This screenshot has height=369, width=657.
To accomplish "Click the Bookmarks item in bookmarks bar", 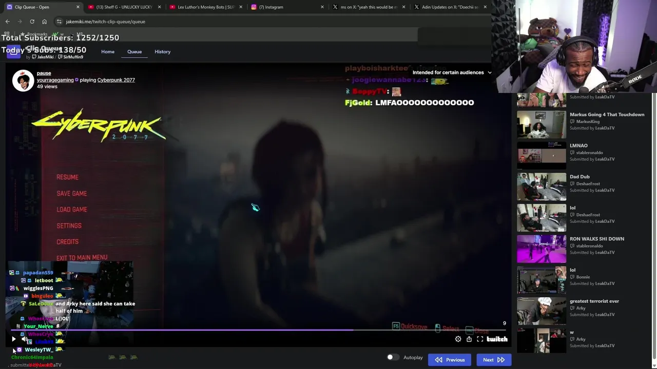I will pyautogui.click(x=34, y=34).
